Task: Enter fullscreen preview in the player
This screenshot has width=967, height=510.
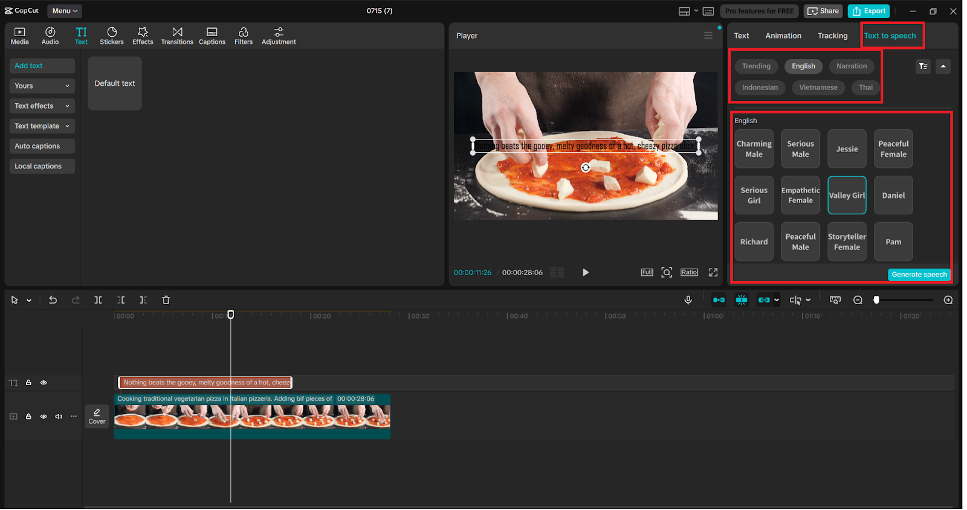Action: point(713,273)
